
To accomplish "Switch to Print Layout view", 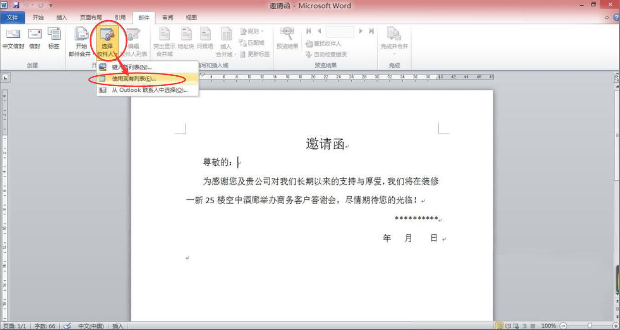I will click(x=500, y=326).
